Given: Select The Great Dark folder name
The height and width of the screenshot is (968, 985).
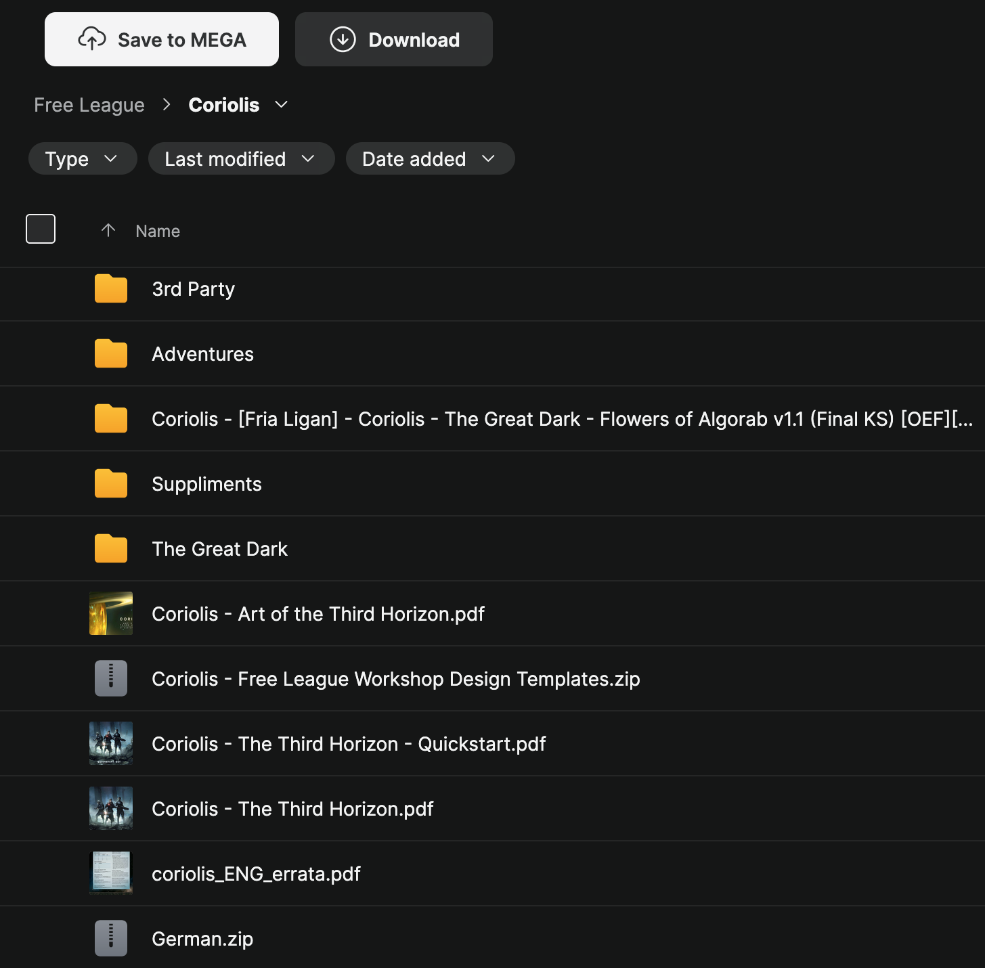Looking at the screenshot, I should 220,549.
